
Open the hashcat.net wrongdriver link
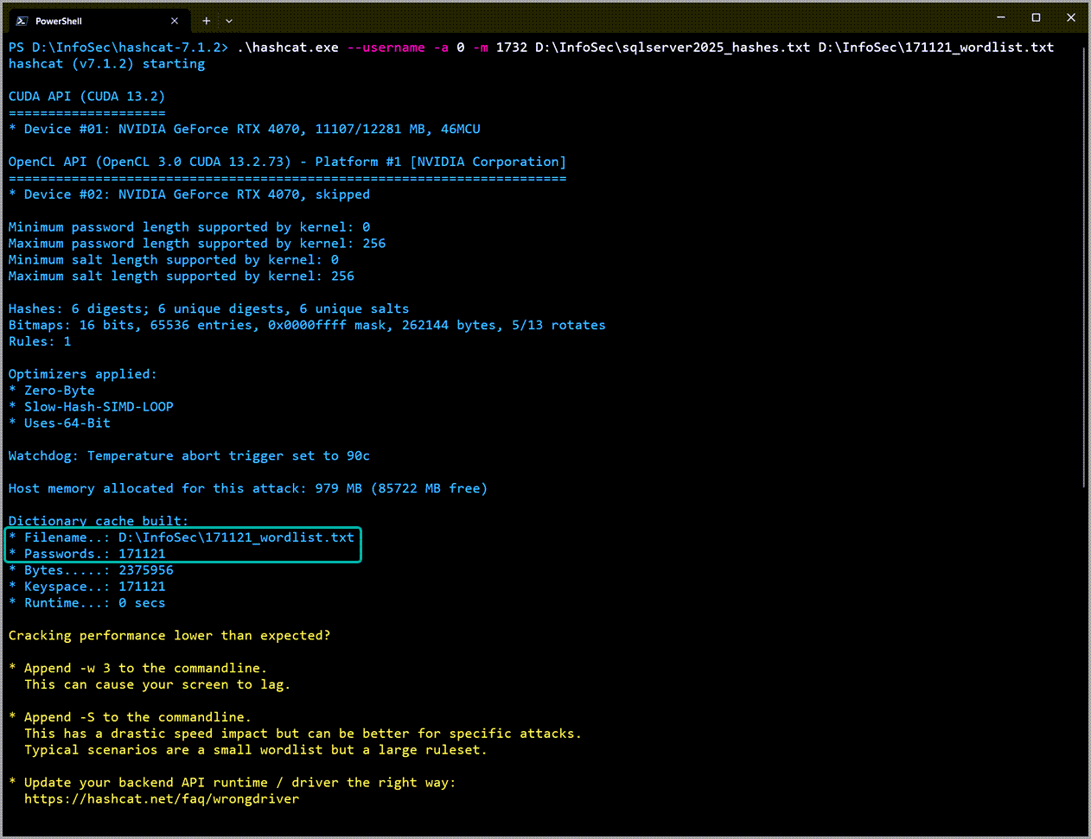coord(161,798)
